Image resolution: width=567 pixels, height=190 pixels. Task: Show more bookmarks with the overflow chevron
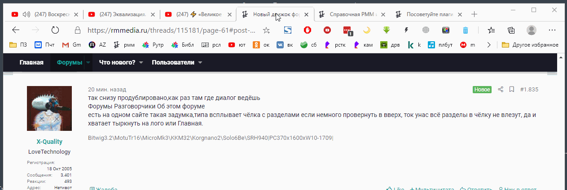pyautogui.click(x=488, y=45)
